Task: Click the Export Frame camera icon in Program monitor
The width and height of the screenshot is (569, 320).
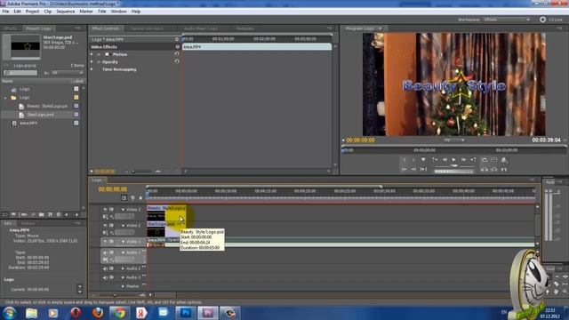Action: (504, 160)
